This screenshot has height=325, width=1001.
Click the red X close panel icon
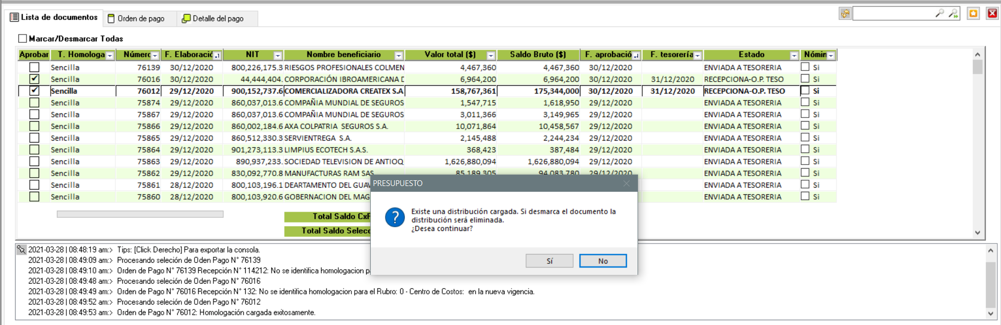(x=992, y=14)
